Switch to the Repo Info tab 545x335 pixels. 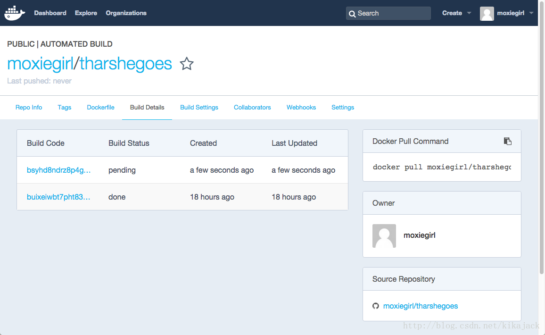pyautogui.click(x=29, y=108)
